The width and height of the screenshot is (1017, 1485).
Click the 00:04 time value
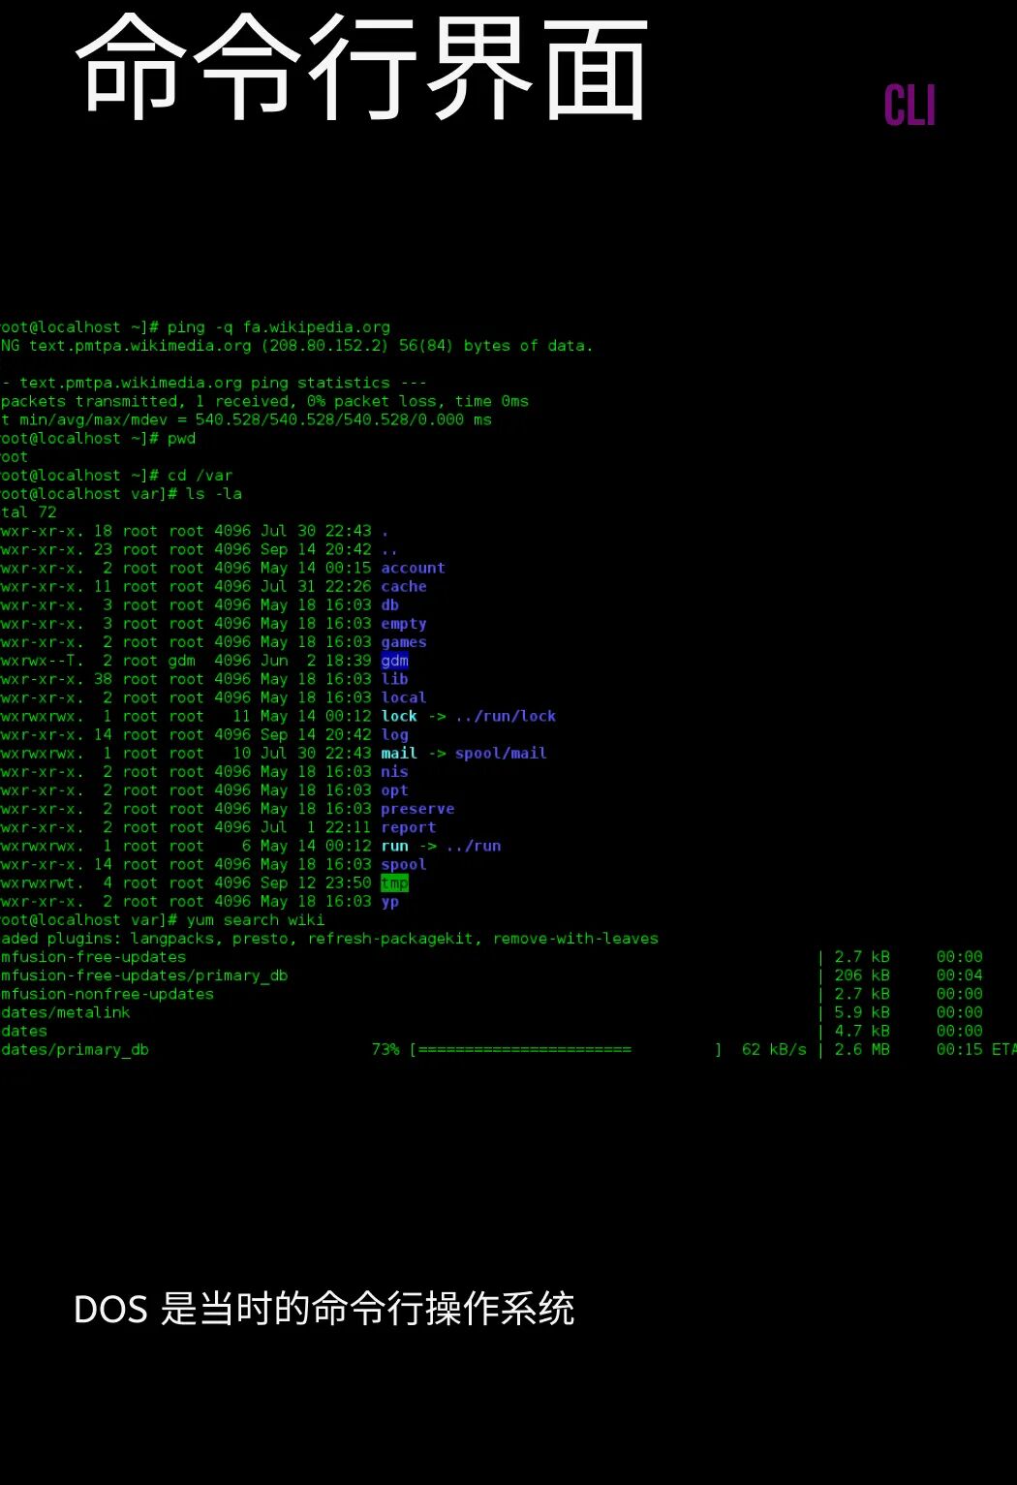pos(960,975)
